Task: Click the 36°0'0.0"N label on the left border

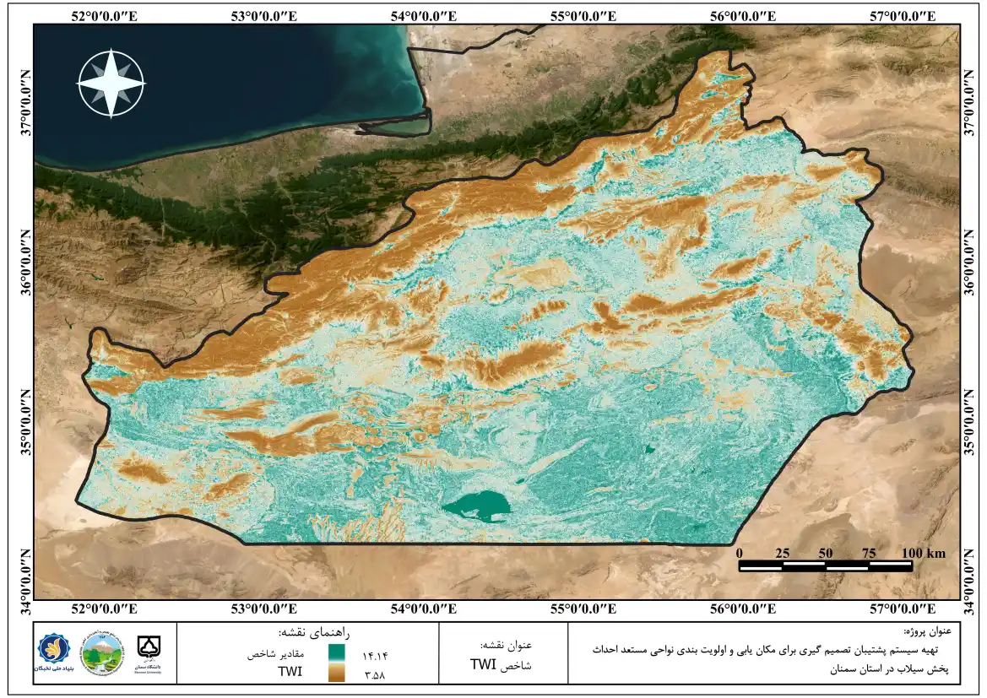Action: coord(25,263)
